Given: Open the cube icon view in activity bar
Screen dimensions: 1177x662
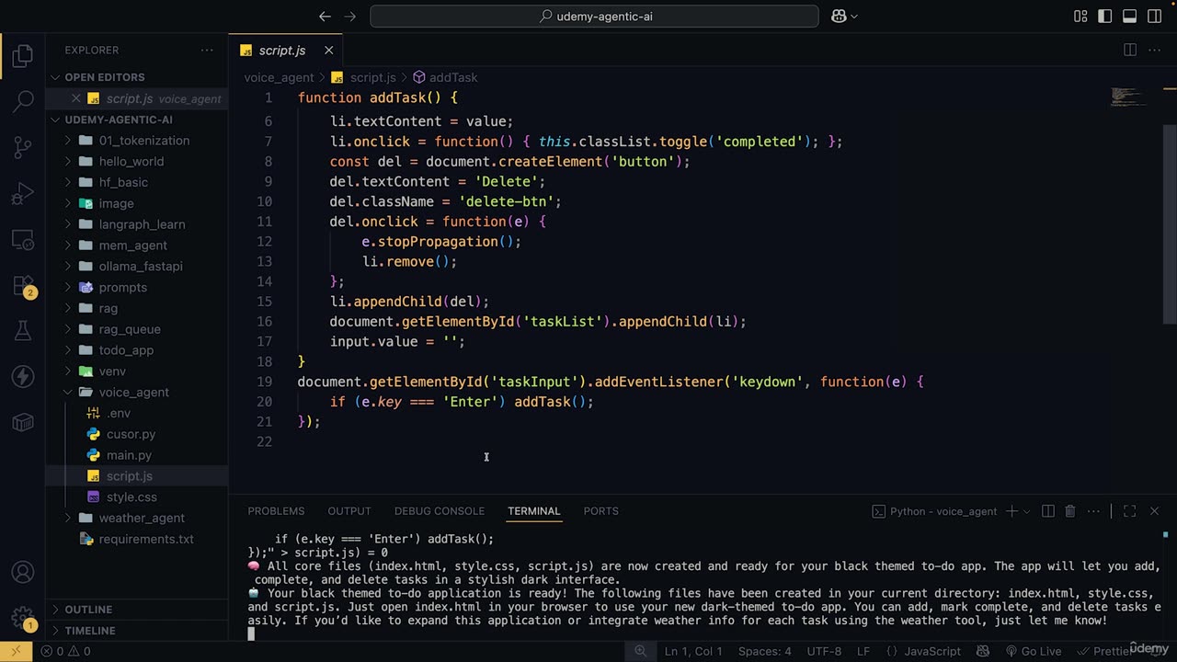Looking at the screenshot, I should coord(23,423).
